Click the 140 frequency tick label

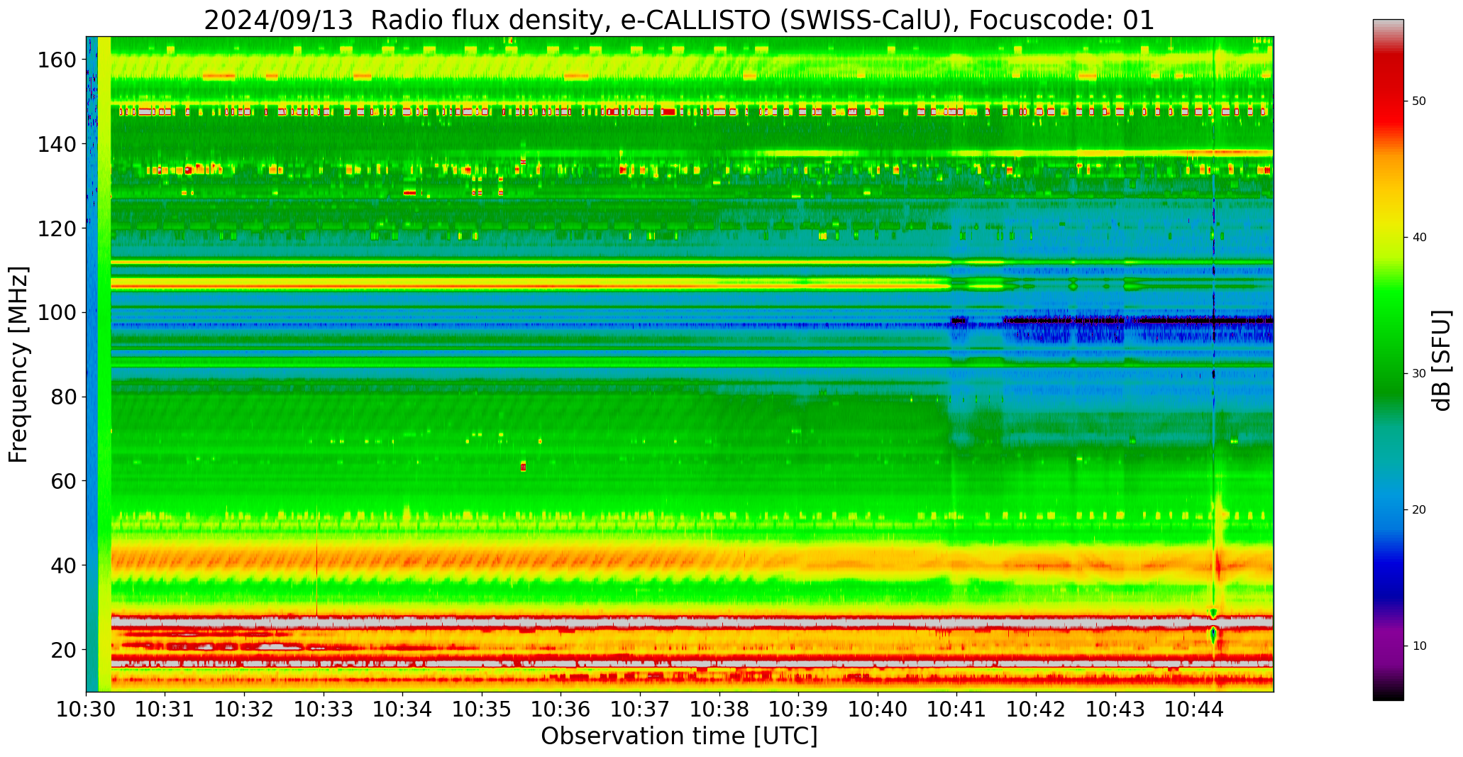(57, 145)
